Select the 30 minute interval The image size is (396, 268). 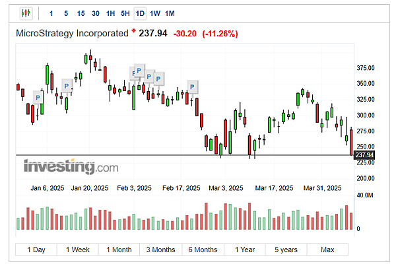click(96, 13)
